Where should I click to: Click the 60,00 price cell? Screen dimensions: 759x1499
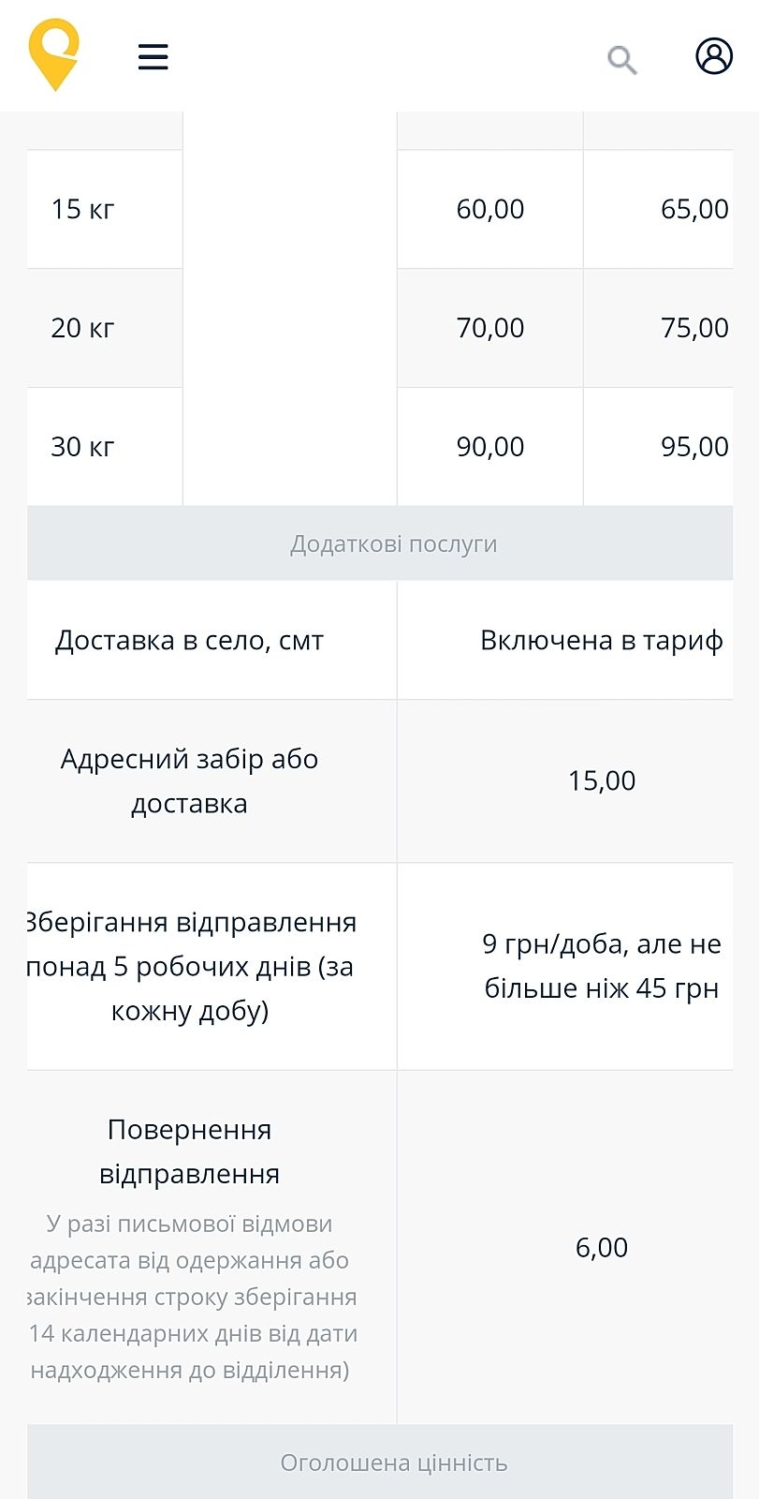click(489, 209)
